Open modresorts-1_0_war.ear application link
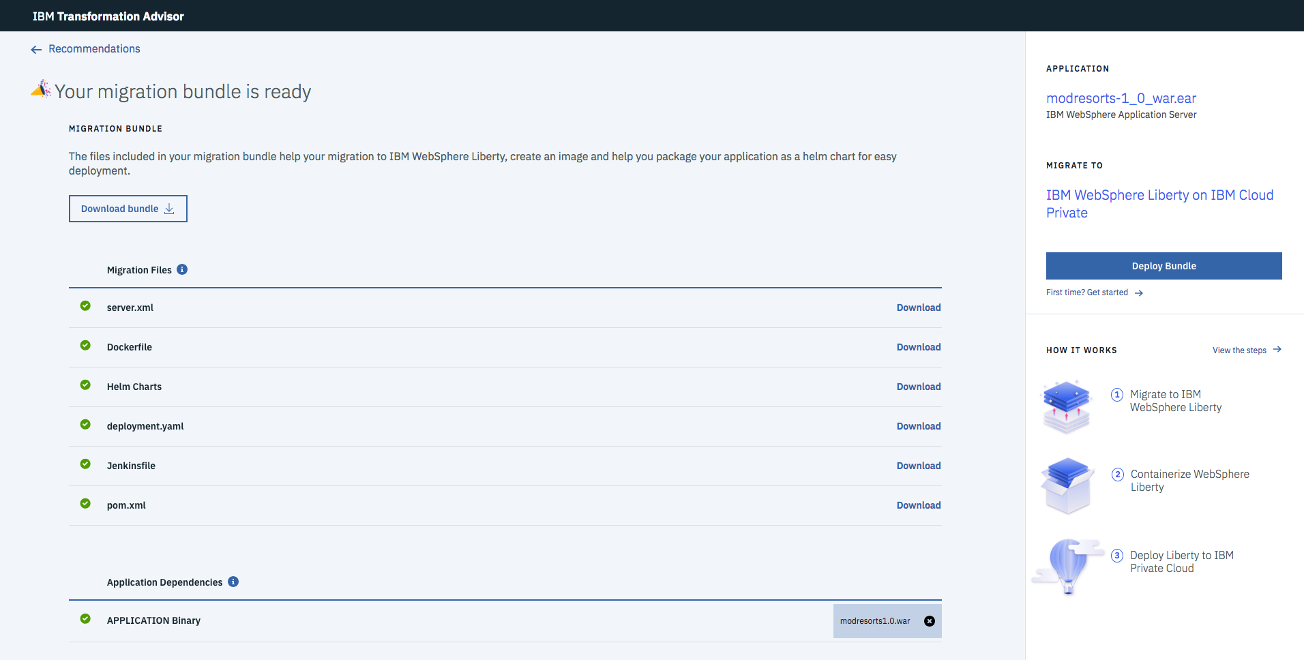The image size is (1304, 660). click(x=1121, y=98)
